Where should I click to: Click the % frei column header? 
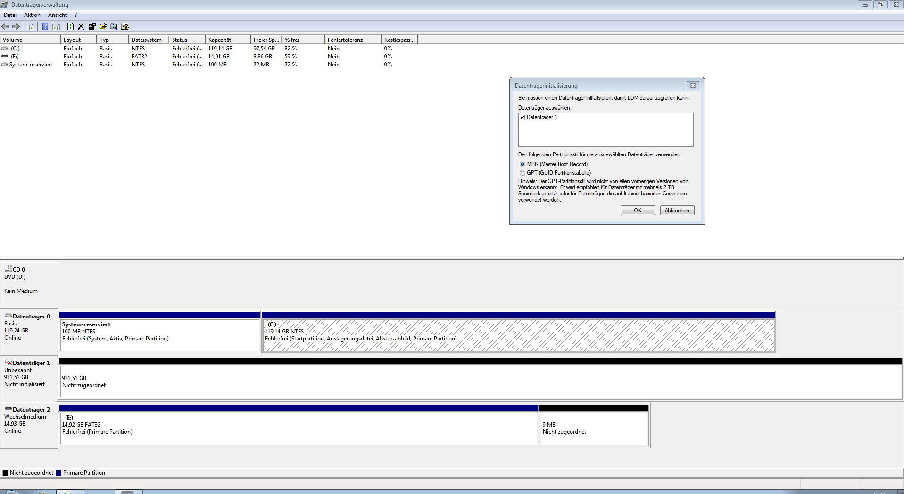303,40
